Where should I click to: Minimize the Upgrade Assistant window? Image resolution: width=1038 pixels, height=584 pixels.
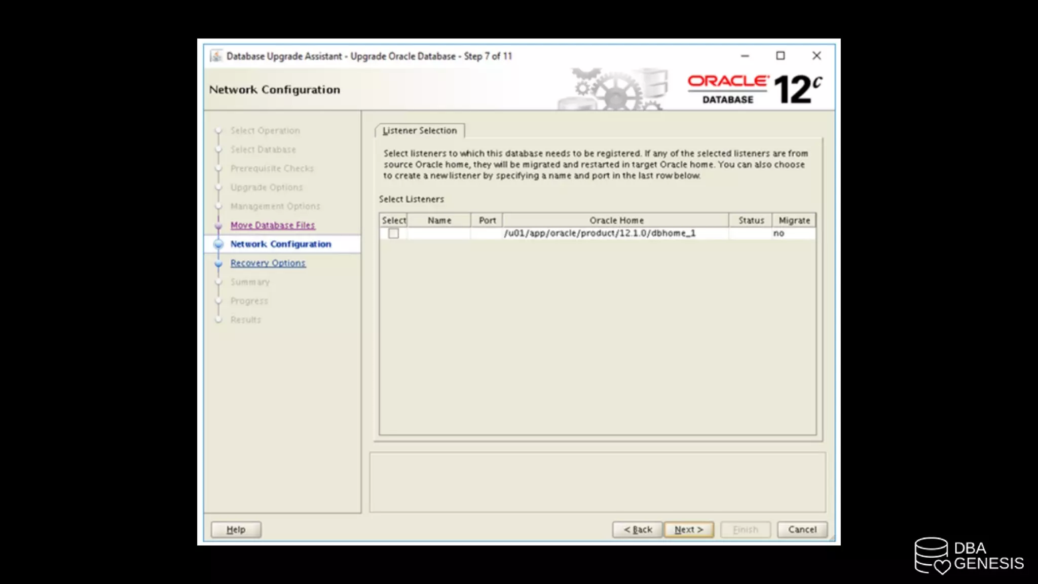click(745, 56)
